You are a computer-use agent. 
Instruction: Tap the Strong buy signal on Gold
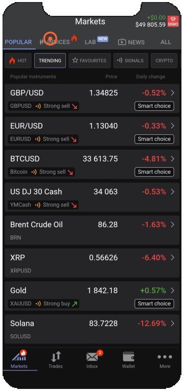tap(57, 304)
